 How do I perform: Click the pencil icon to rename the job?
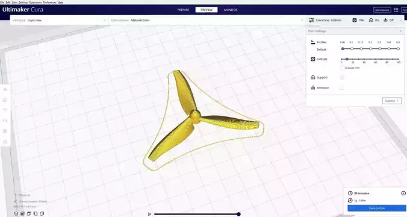16,201
